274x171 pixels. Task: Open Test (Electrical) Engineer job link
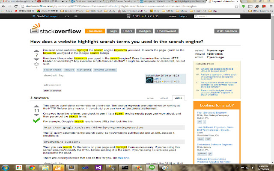[211, 113]
